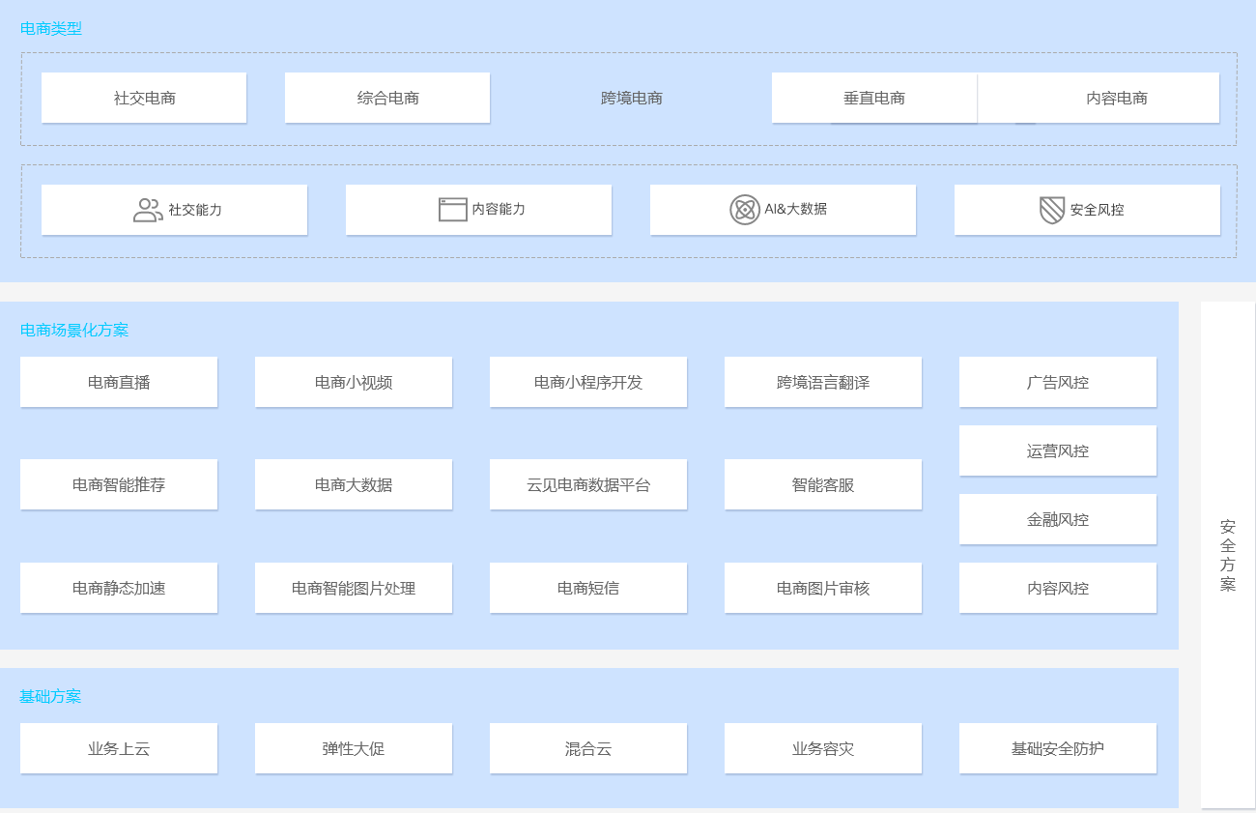Choose the 内容电商 option

(1116, 98)
